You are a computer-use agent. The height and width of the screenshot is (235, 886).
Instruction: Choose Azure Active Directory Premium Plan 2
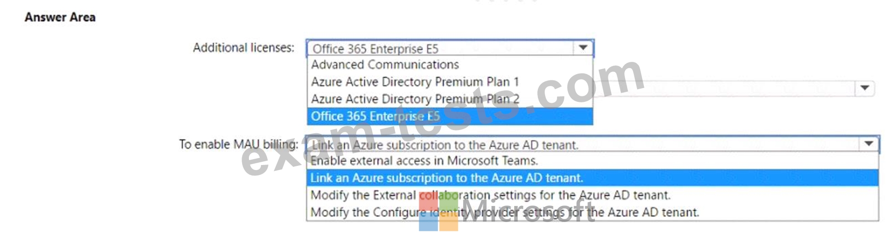point(415,99)
